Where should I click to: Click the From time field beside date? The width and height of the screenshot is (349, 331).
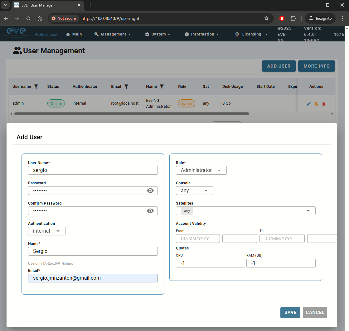(240, 239)
